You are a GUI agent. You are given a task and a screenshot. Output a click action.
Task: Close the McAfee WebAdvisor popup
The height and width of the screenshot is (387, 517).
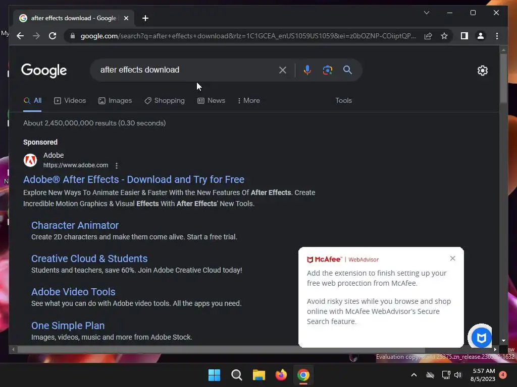453,259
